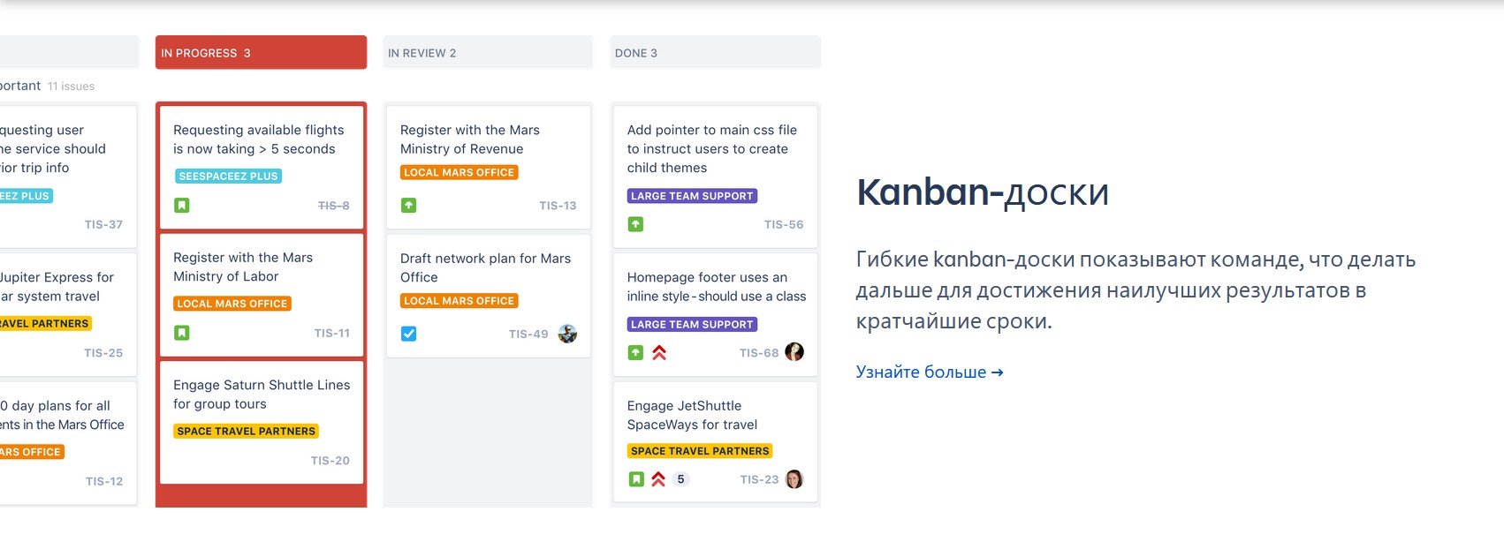Click the red priority arrows on TIS-23 card

(658, 479)
